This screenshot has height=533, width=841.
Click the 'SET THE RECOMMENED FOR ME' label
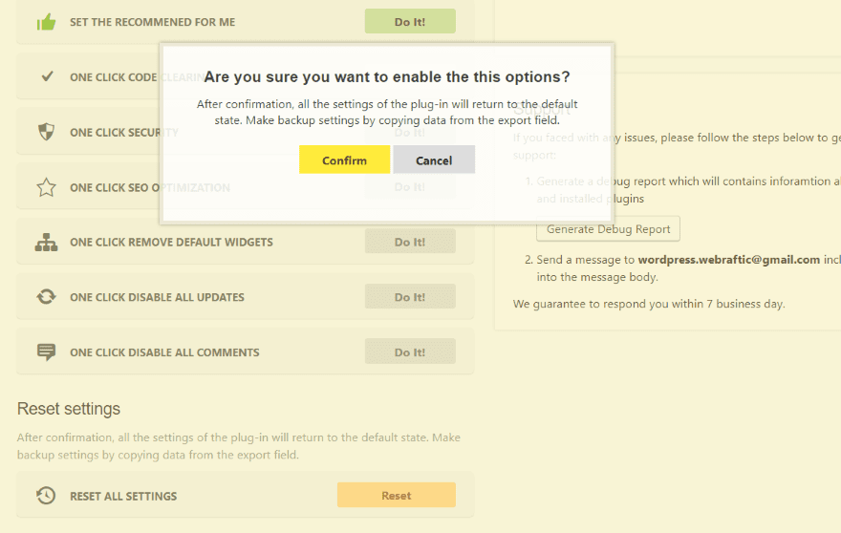(152, 22)
